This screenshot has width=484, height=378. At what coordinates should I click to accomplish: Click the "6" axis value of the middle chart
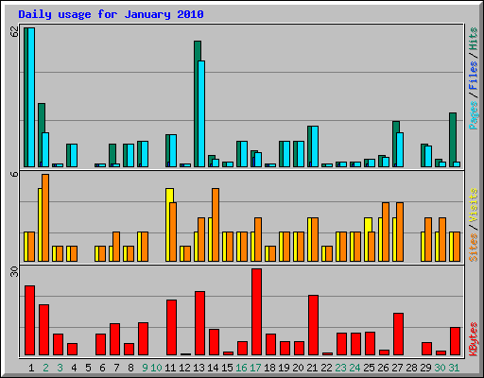[14, 174]
